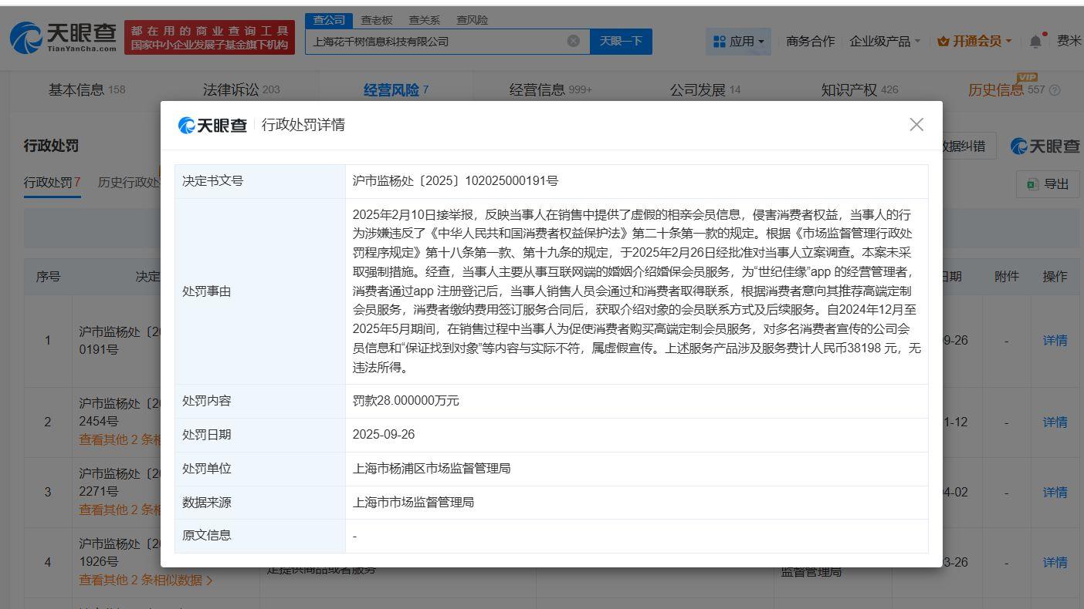Open the 开通会员 dropdown
1084x609 pixels.
coord(974,42)
